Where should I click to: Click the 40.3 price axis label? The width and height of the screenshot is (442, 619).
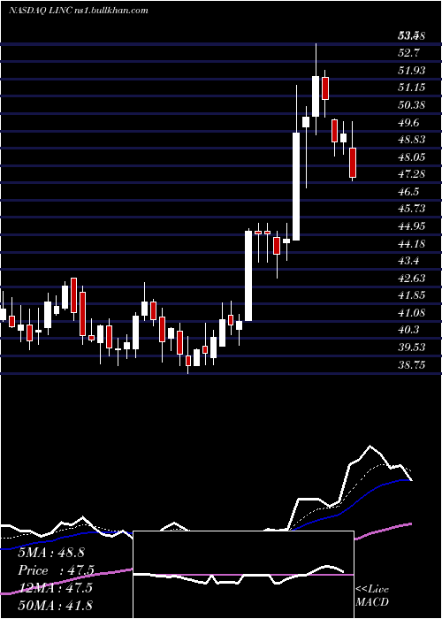(408, 330)
